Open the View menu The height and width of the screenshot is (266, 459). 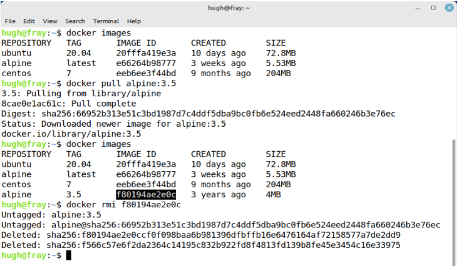[50, 21]
